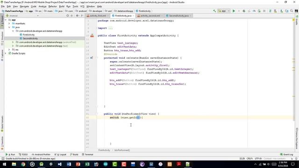The image size is (299, 168).
Task: Open the Refactor menu
Action: [x=53, y=7]
